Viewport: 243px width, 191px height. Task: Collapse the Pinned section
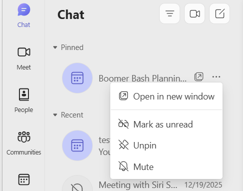(x=55, y=47)
